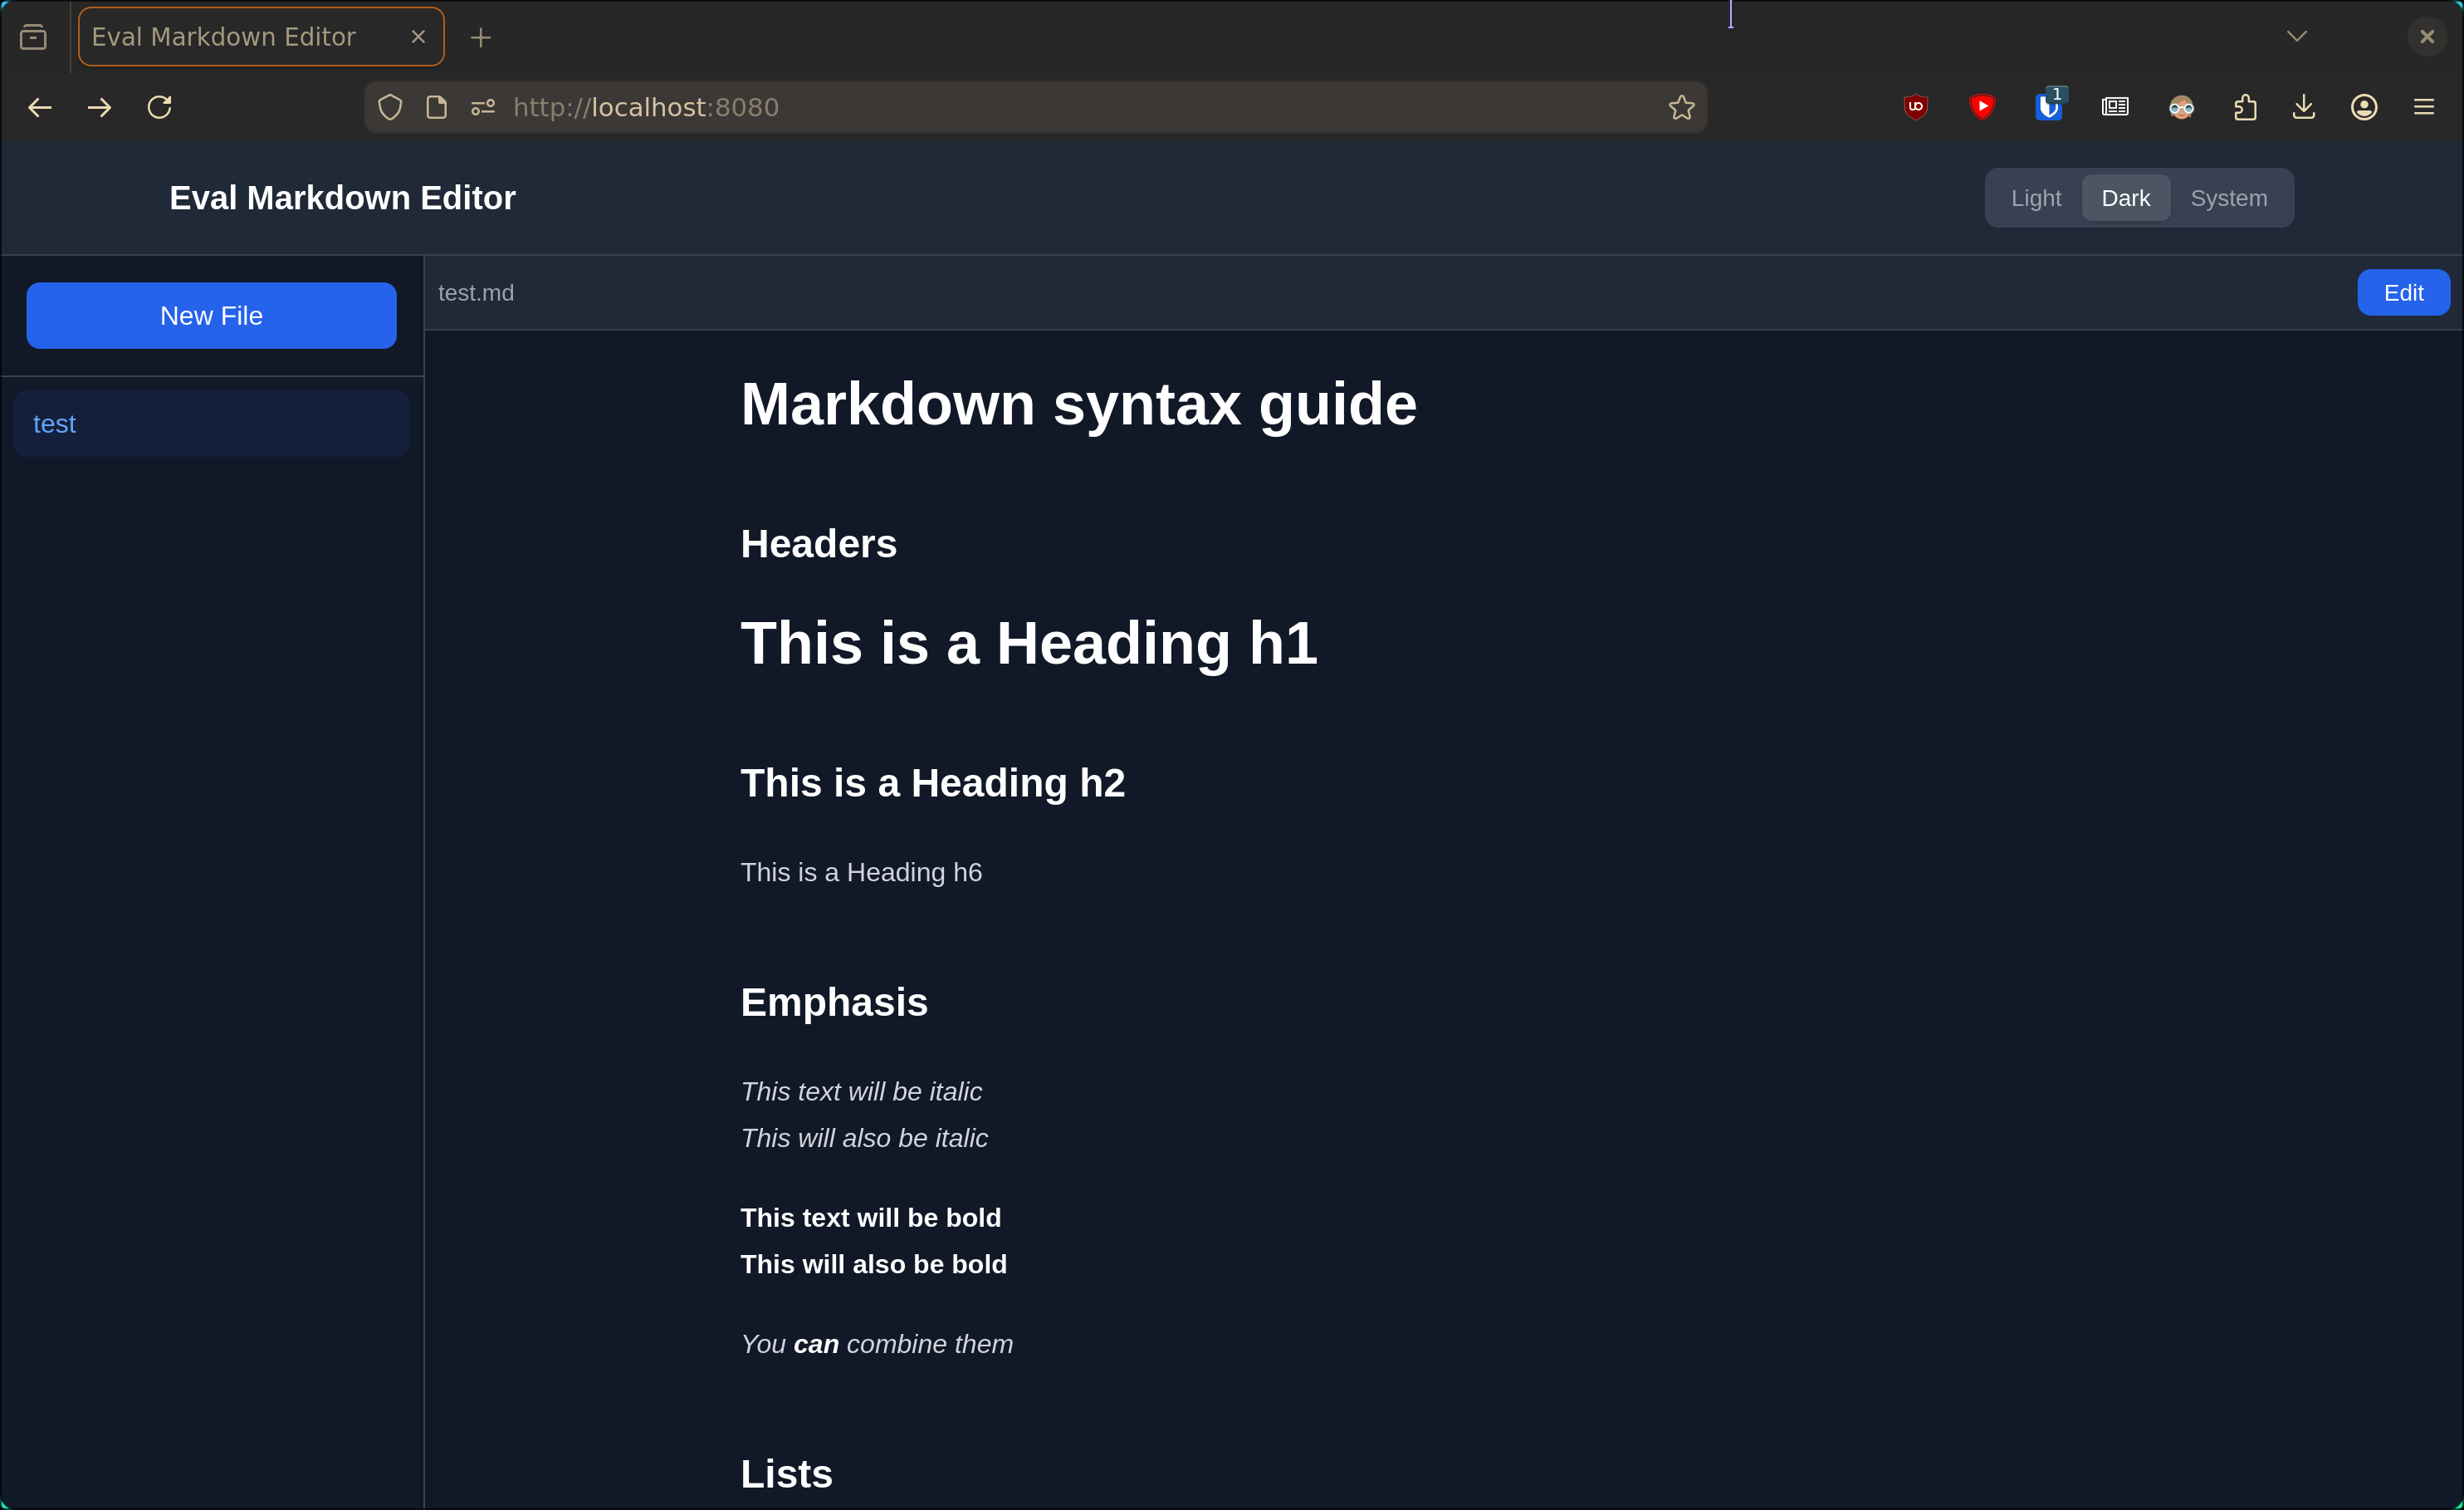The height and width of the screenshot is (1510, 2464).
Task: Open the Bitwarden extension icon
Action: tap(2048, 107)
